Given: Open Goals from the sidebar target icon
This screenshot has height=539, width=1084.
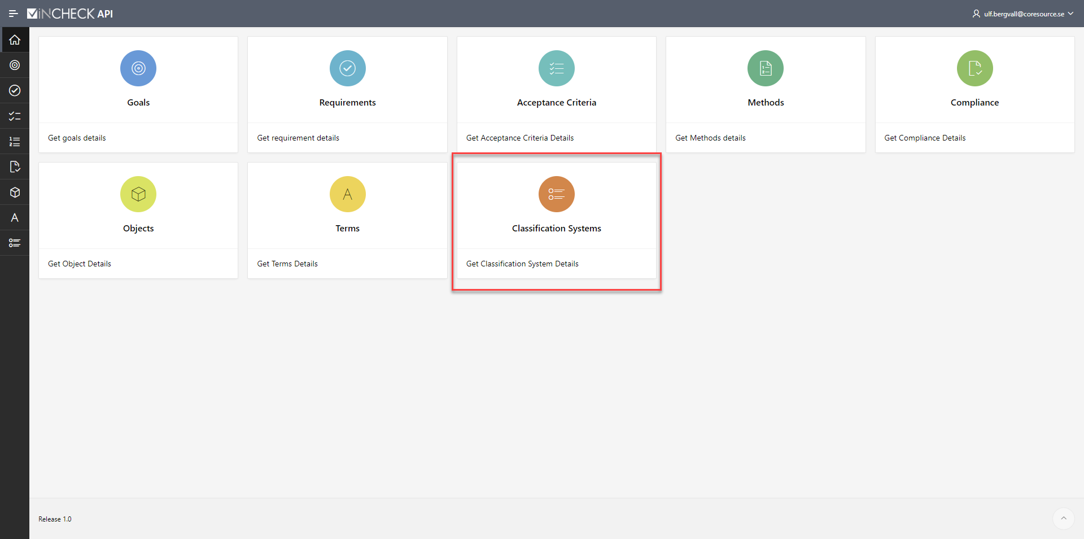Looking at the screenshot, I should click(x=15, y=65).
